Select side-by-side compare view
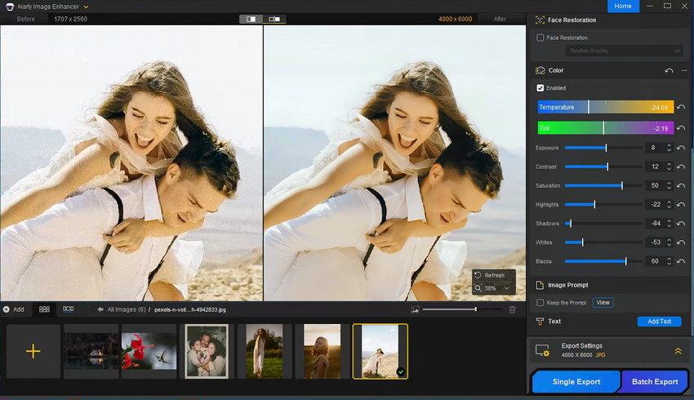The image size is (694, 400). [274, 19]
